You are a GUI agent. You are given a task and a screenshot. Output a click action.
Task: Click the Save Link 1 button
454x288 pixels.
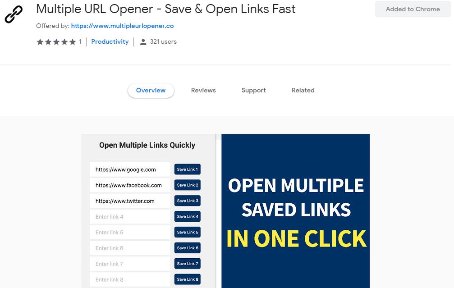(188, 169)
